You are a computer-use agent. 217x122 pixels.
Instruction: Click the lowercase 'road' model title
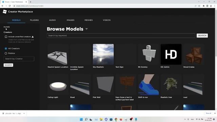(x=185, y=97)
